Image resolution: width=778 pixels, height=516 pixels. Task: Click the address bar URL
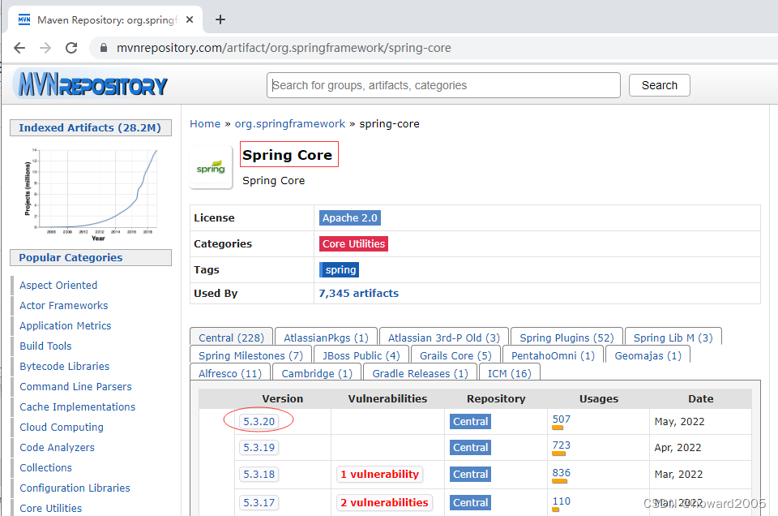point(284,48)
